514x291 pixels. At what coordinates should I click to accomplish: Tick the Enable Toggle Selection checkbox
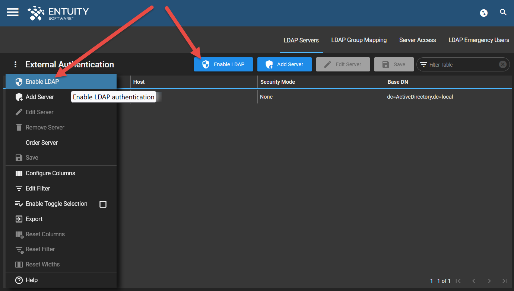103,204
